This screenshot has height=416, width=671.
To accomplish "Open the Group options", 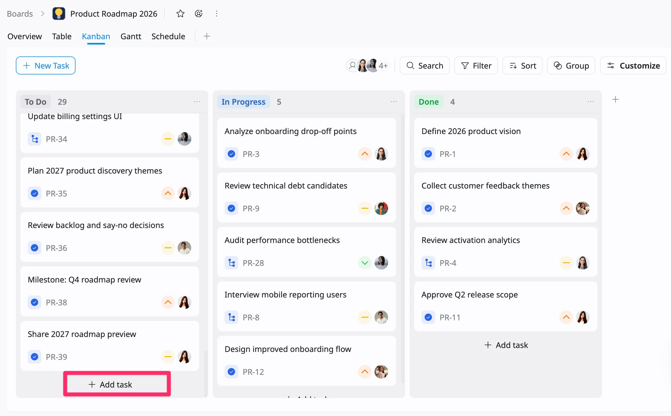I will 571,65.
